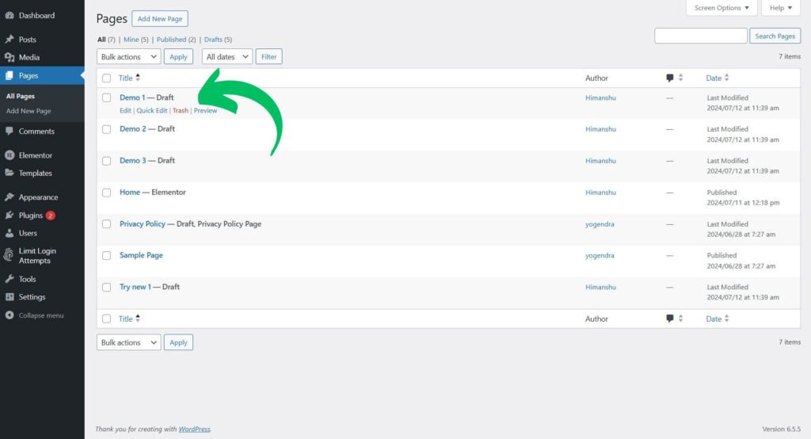This screenshot has height=439, width=811.
Task: Click Edit under Demo 1
Action: (x=125, y=110)
